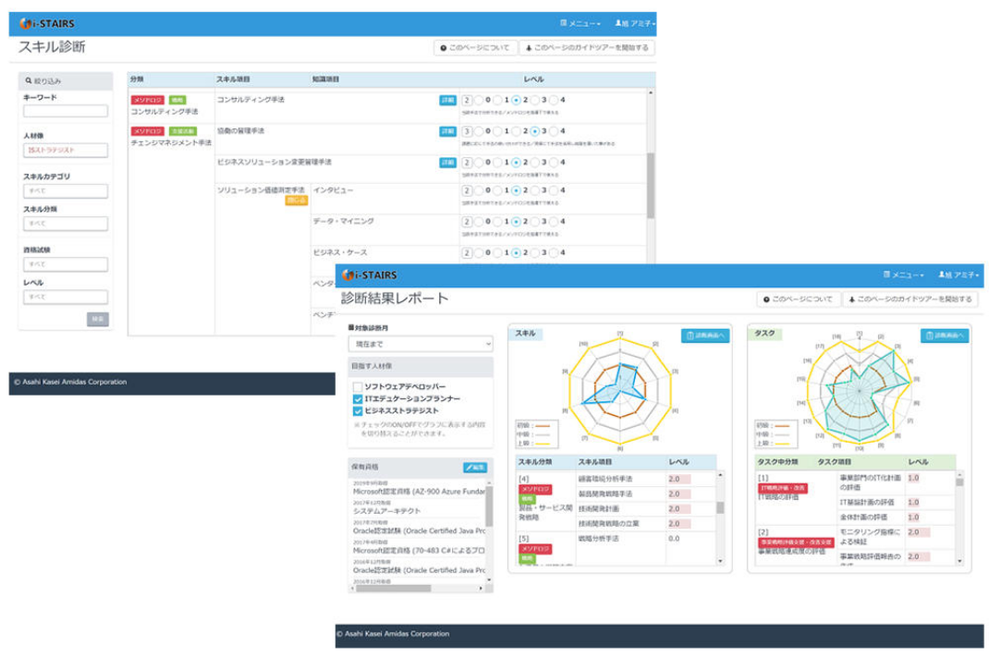Click the horizontal scrollbar under 保有資格 list
Viewport: 989px width, 658px height.
click(x=394, y=589)
